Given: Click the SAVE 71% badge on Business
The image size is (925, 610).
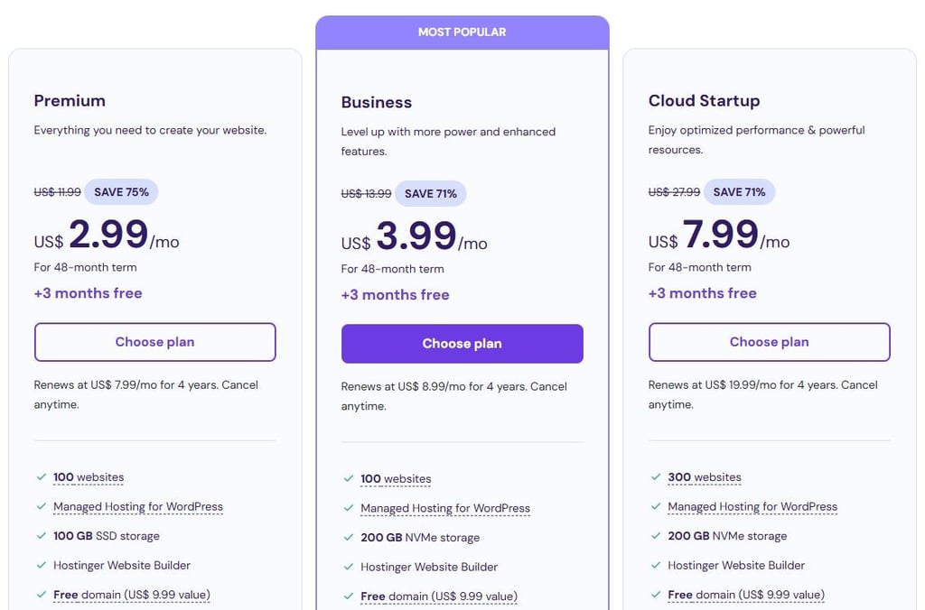Looking at the screenshot, I should (430, 194).
